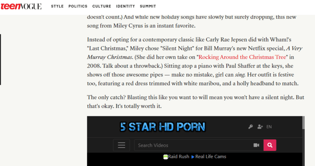The width and height of the screenshot is (315, 166).
Task: Open the Raid Rush link
Action: point(176,157)
